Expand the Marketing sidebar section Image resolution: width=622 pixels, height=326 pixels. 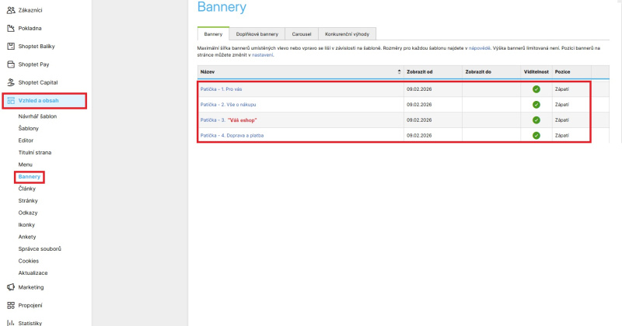pos(31,287)
